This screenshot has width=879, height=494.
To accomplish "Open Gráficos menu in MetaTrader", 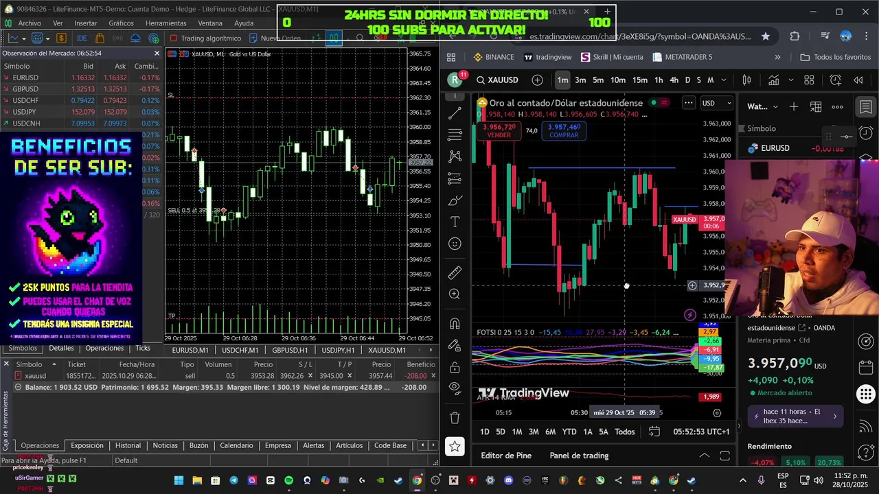I will [122, 23].
